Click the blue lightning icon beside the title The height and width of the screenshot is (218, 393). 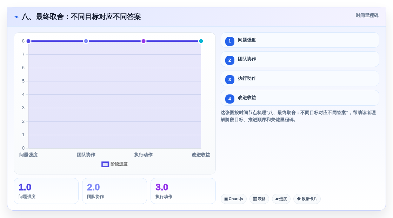(x=16, y=17)
